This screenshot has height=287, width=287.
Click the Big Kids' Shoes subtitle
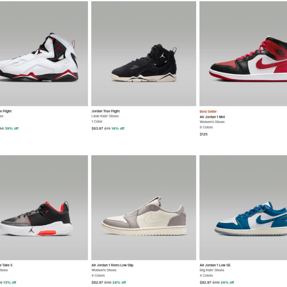212,270
